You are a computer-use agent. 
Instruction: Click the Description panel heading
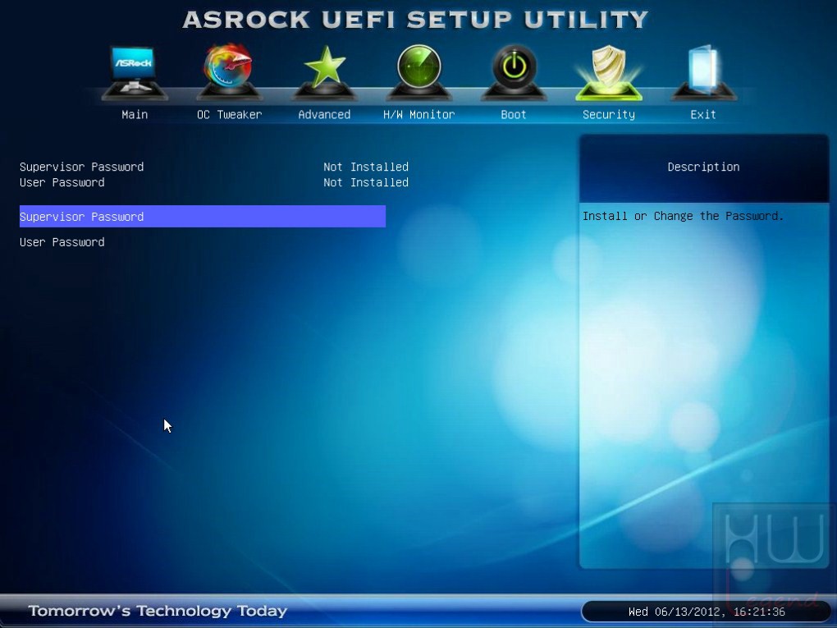703,167
